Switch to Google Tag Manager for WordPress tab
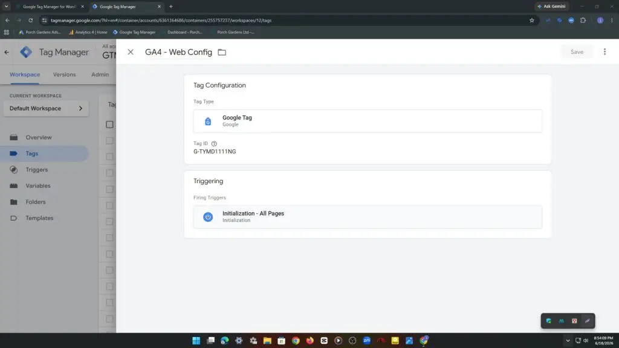 [49, 7]
